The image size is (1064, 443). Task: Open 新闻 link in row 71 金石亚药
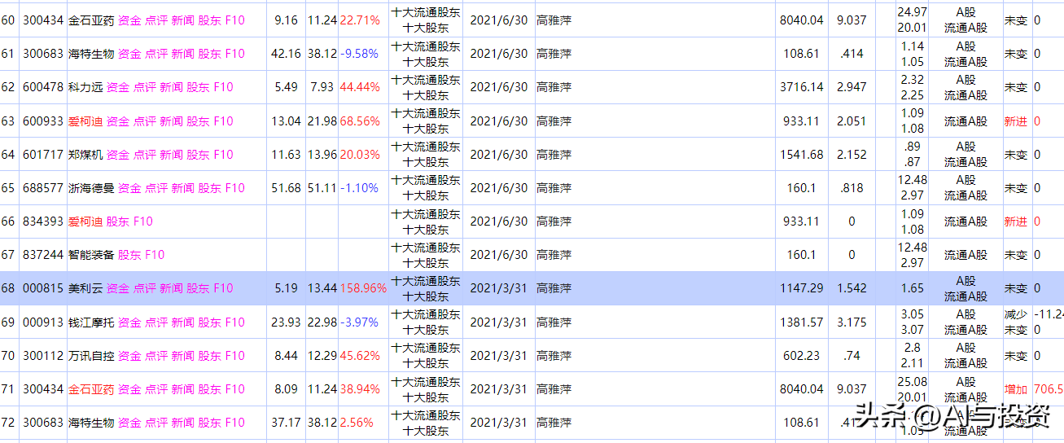[182, 388]
